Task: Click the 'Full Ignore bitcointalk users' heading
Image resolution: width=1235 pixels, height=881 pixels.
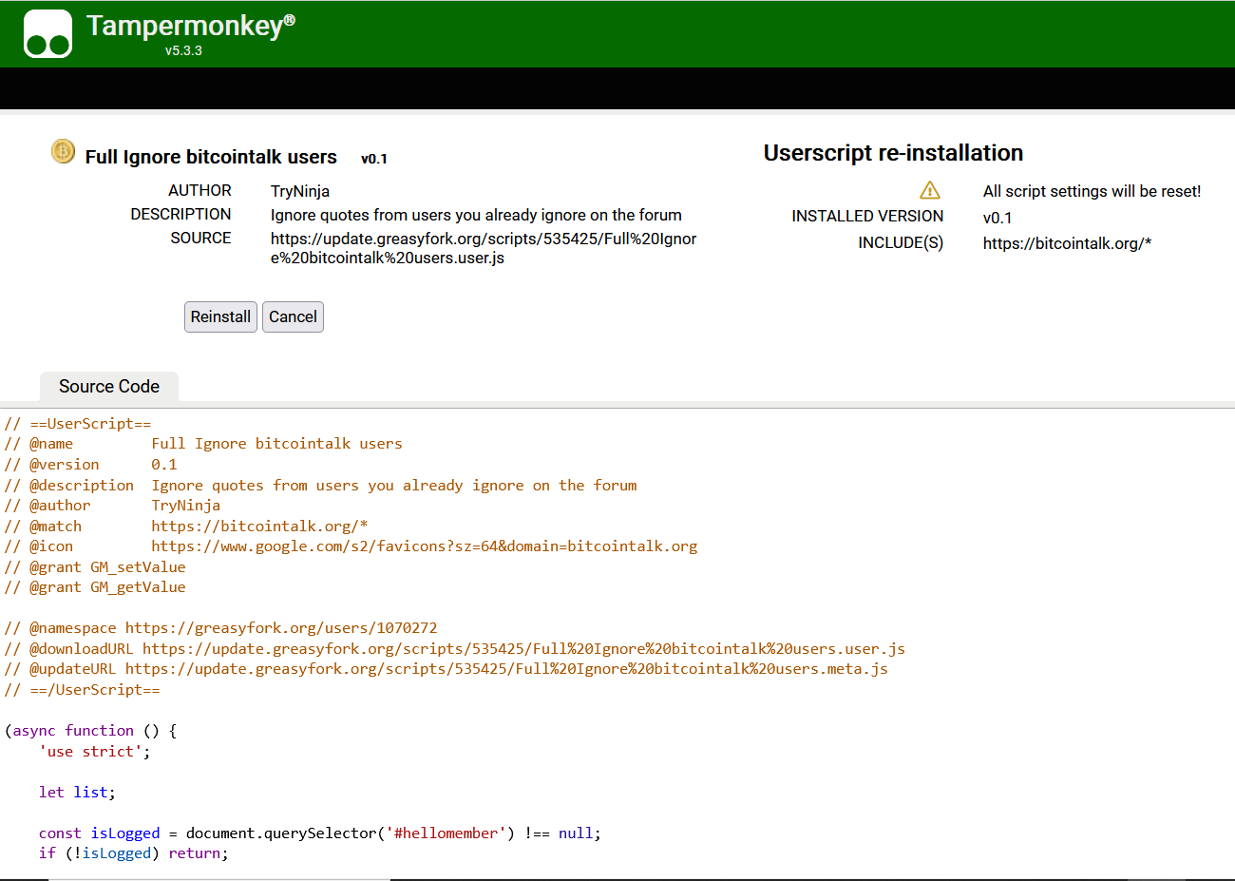Action: tap(211, 157)
